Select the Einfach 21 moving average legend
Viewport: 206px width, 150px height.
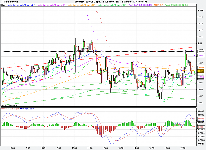pos(21,5)
